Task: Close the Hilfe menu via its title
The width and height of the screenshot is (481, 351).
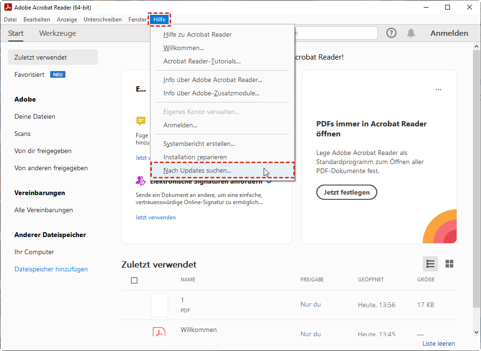Action: (x=160, y=19)
